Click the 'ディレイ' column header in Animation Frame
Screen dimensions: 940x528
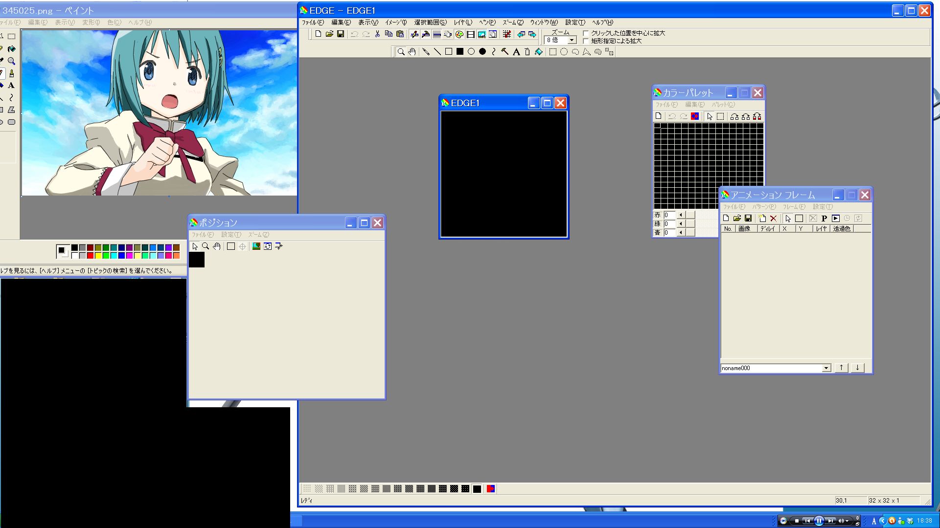[x=768, y=229]
